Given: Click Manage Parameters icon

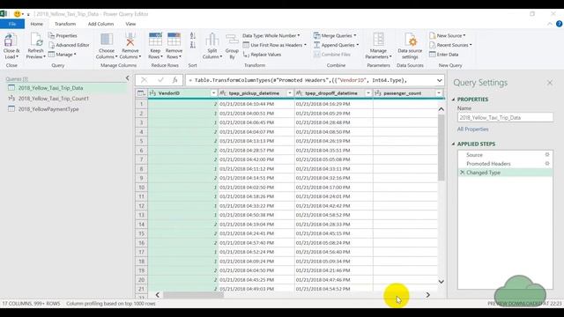Looking at the screenshot, I should click(378, 40).
